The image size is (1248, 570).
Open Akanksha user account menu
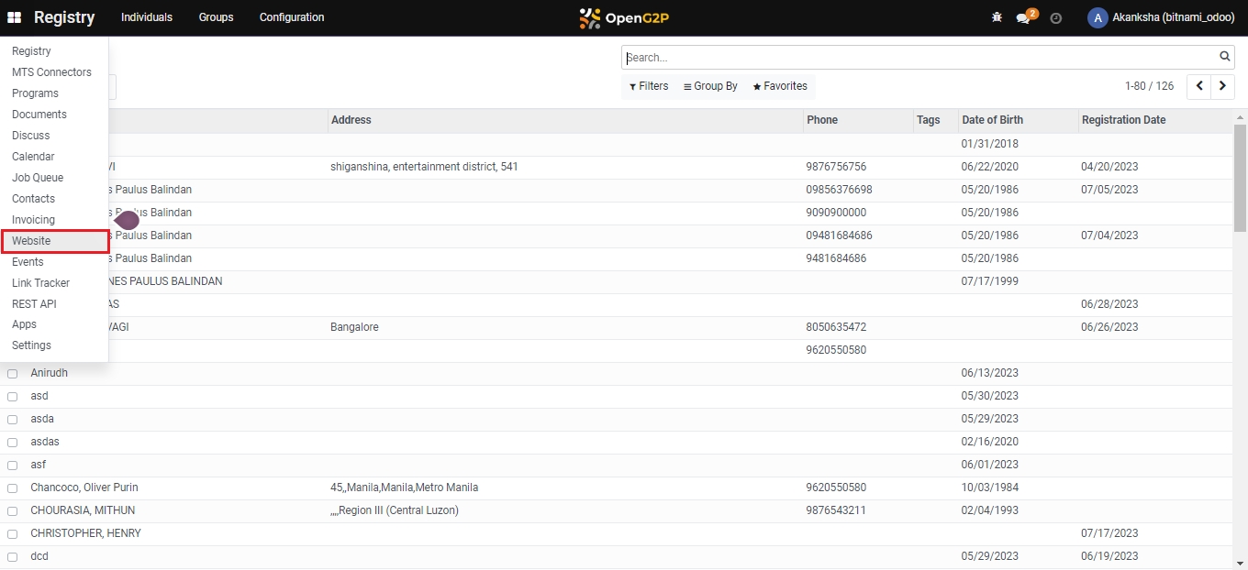pyautogui.click(x=1163, y=17)
